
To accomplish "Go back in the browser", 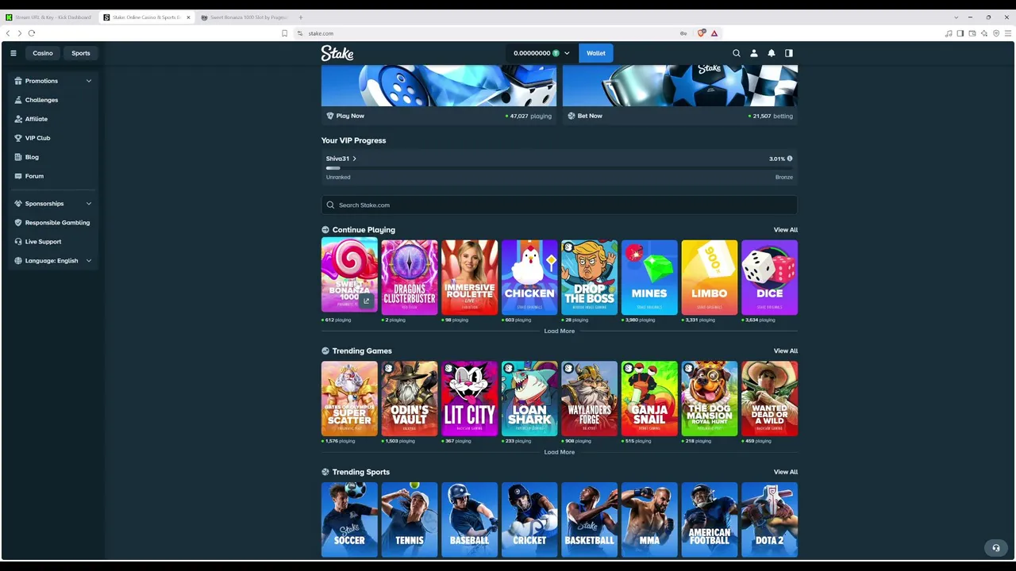I will [x=8, y=33].
